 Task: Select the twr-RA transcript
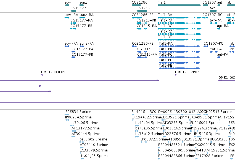tap(214, 23)
